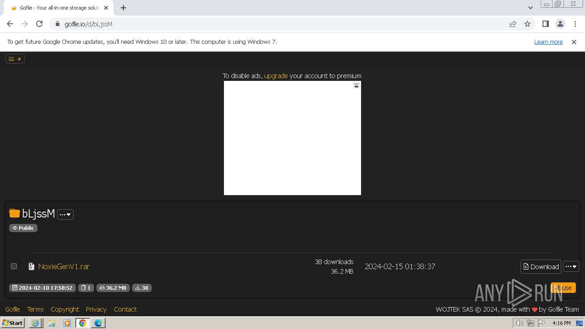Open the Gofile sidebar menu toggle
585x329 pixels.
[x=15, y=58]
